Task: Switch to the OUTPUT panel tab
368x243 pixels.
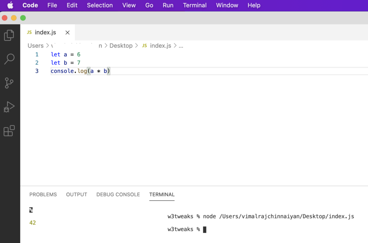Action: click(x=77, y=195)
